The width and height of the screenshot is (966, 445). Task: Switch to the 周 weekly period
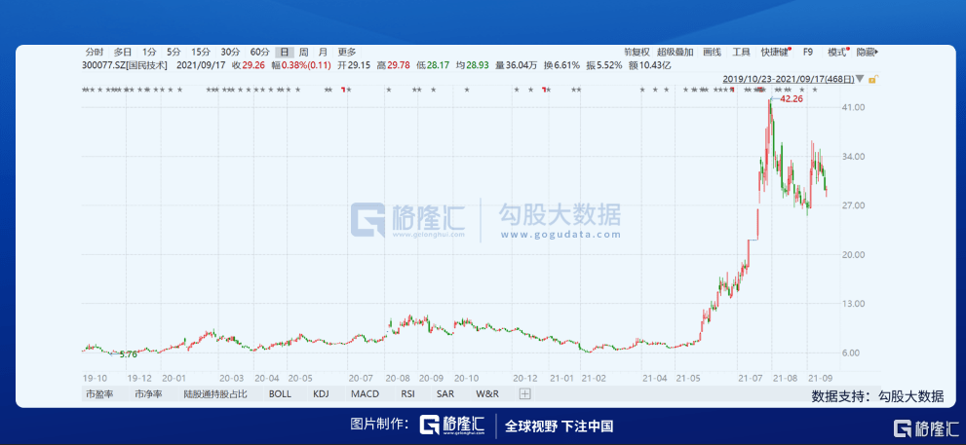pyautogui.click(x=304, y=53)
